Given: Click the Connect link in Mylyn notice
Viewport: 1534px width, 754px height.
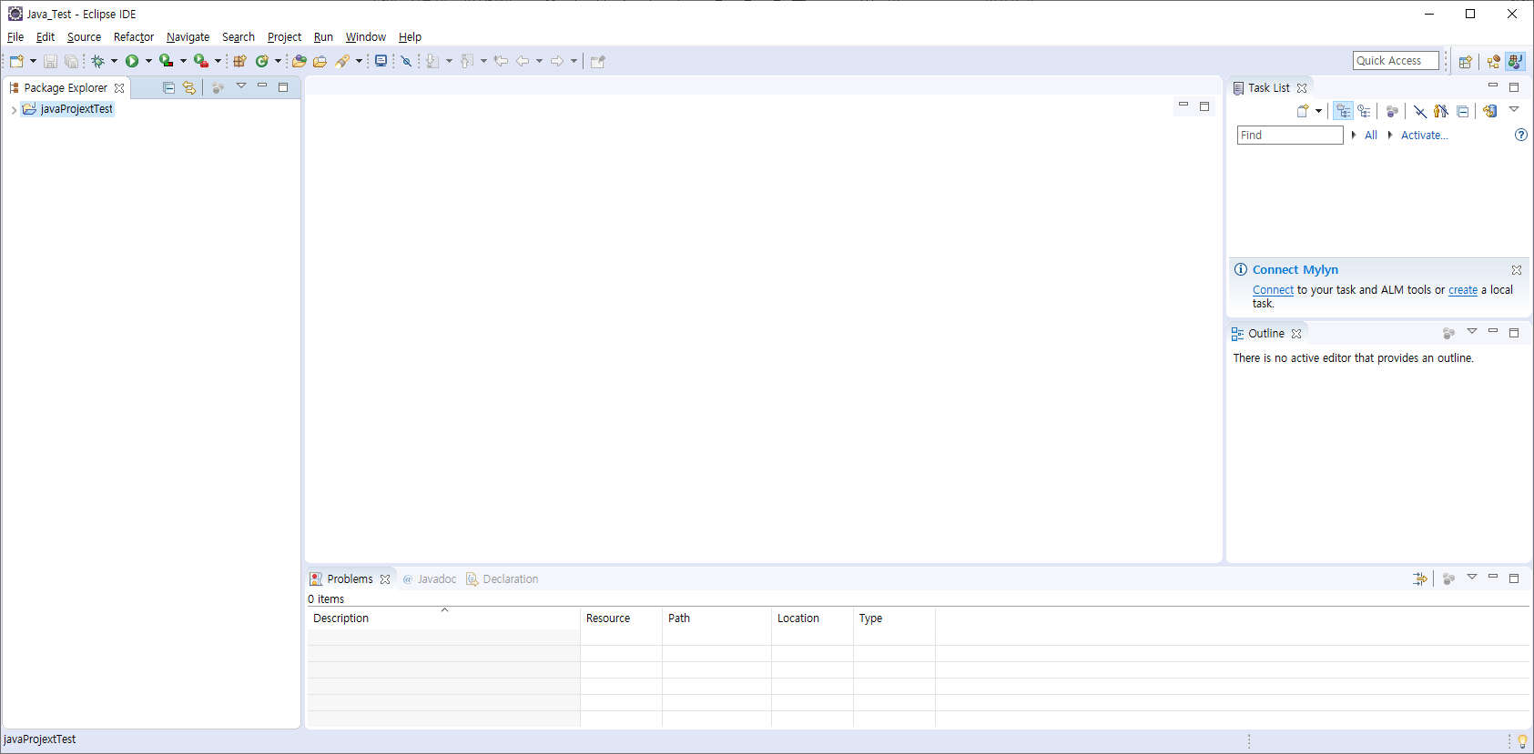Looking at the screenshot, I should point(1273,290).
